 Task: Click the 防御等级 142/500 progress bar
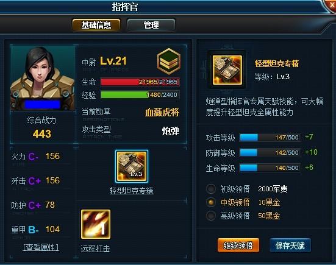270,152
